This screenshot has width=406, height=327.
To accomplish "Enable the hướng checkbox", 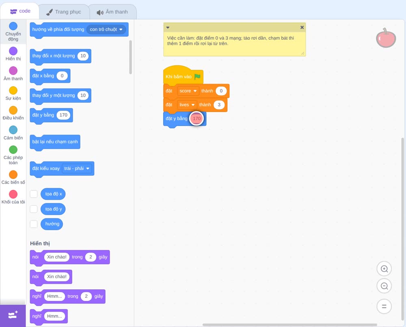I will pos(34,224).
